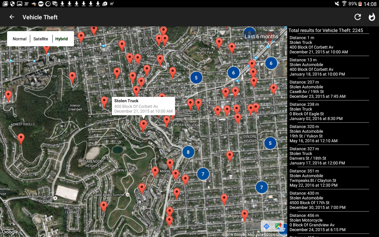Change the Last 6 months time range
This screenshot has height=237, width=379.
pos(261,36)
